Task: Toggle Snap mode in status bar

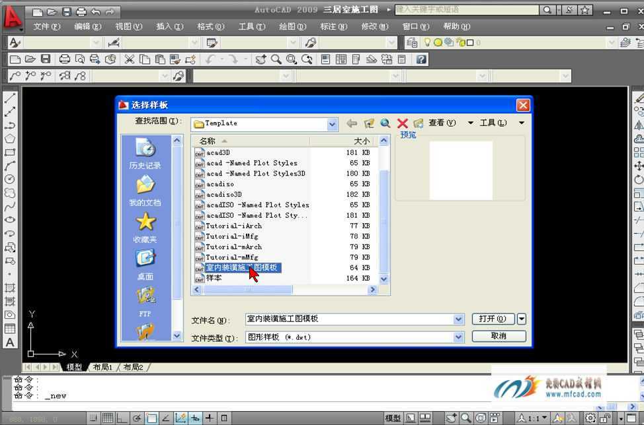Action: [93, 418]
